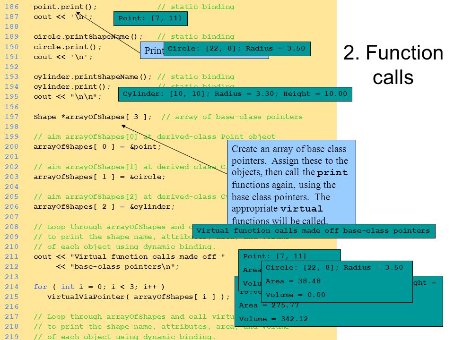
Task: Click comment '// static binding' on line 189
Action: click(196, 37)
